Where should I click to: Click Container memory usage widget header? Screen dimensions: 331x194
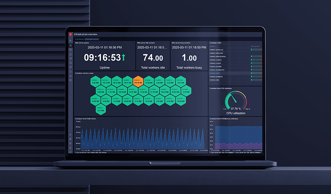tap(84, 73)
